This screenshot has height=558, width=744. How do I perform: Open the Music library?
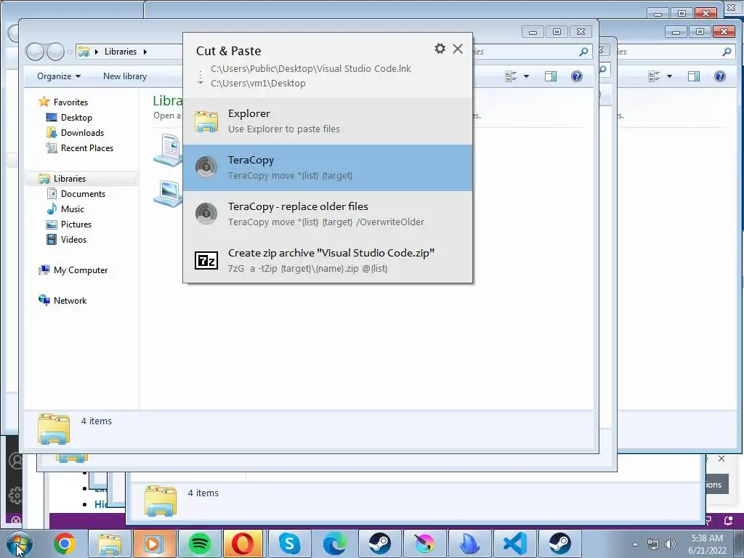click(x=72, y=209)
